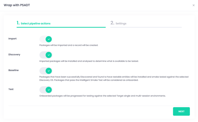
Task: Close the Wrap with PSADT dialog
Action: [x=194, y=5]
